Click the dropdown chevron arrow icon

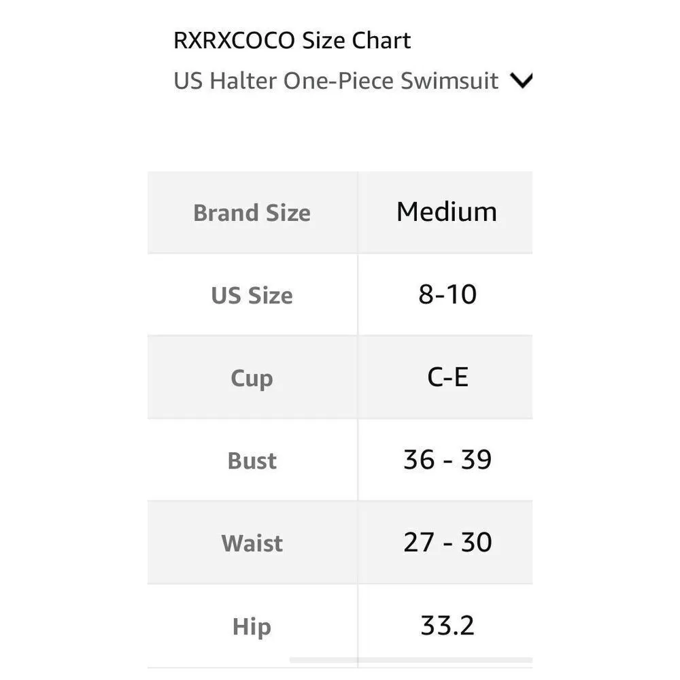tap(521, 81)
